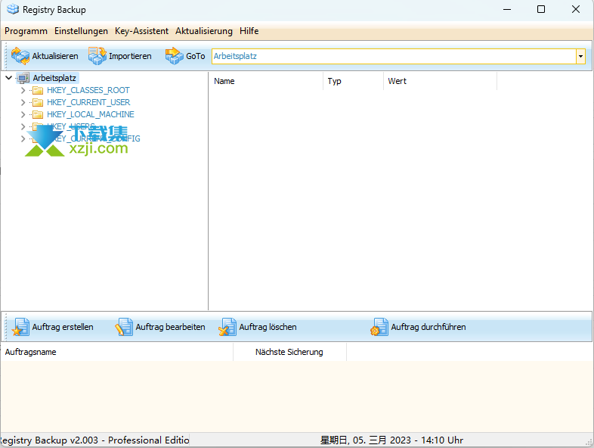Open the Key-Assistent menu

[141, 31]
